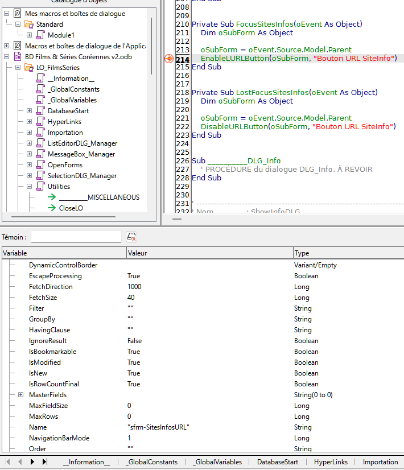Click the BD Films & Séries Coréennes document icon
The image size is (404, 470).
18,57
